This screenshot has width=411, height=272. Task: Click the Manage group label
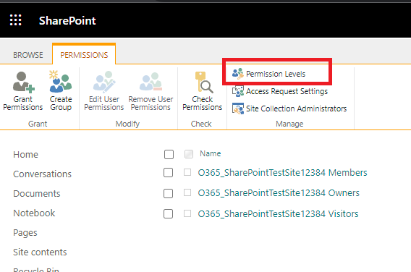(x=289, y=124)
